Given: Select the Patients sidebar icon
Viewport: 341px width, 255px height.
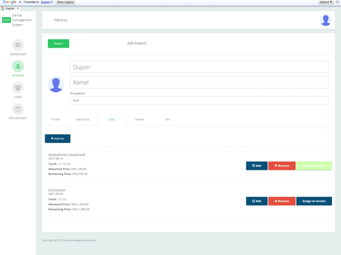Looking at the screenshot, I should [x=18, y=66].
